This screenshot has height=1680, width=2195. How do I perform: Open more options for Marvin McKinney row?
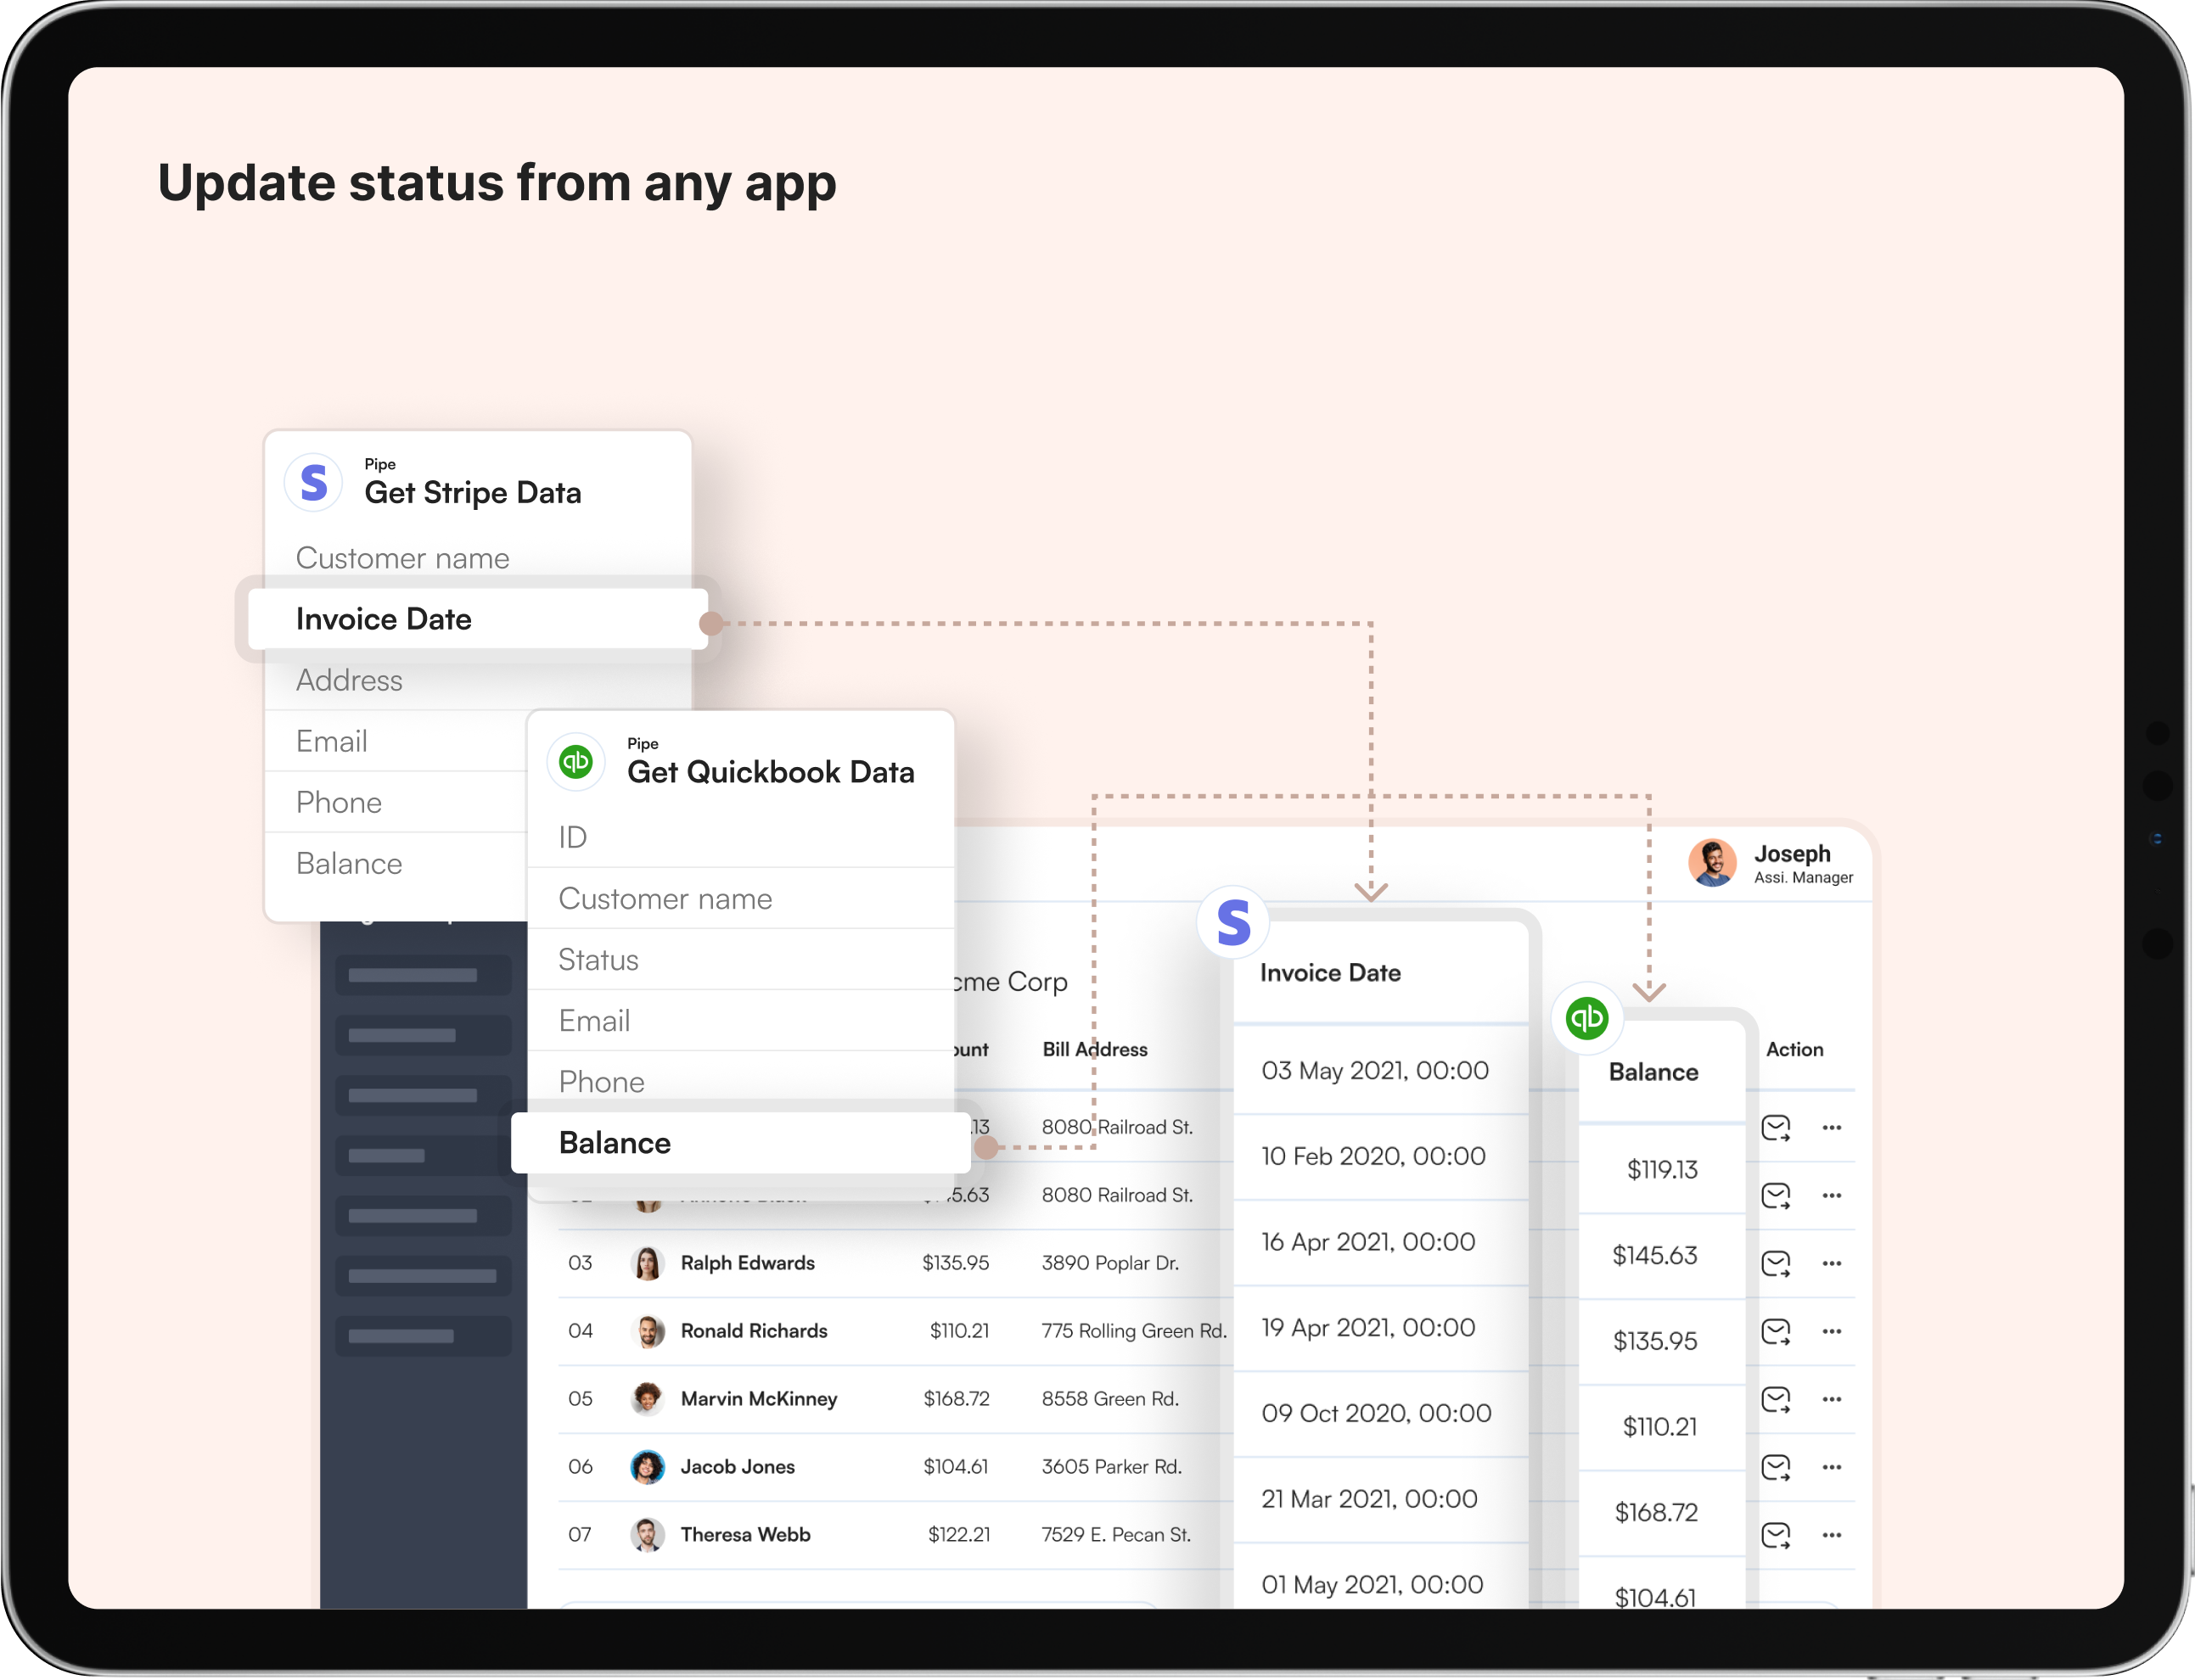pos(1832,1400)
